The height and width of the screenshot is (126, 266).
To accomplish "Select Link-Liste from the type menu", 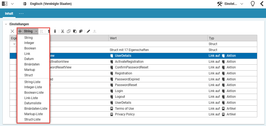I will pos(31,98).
